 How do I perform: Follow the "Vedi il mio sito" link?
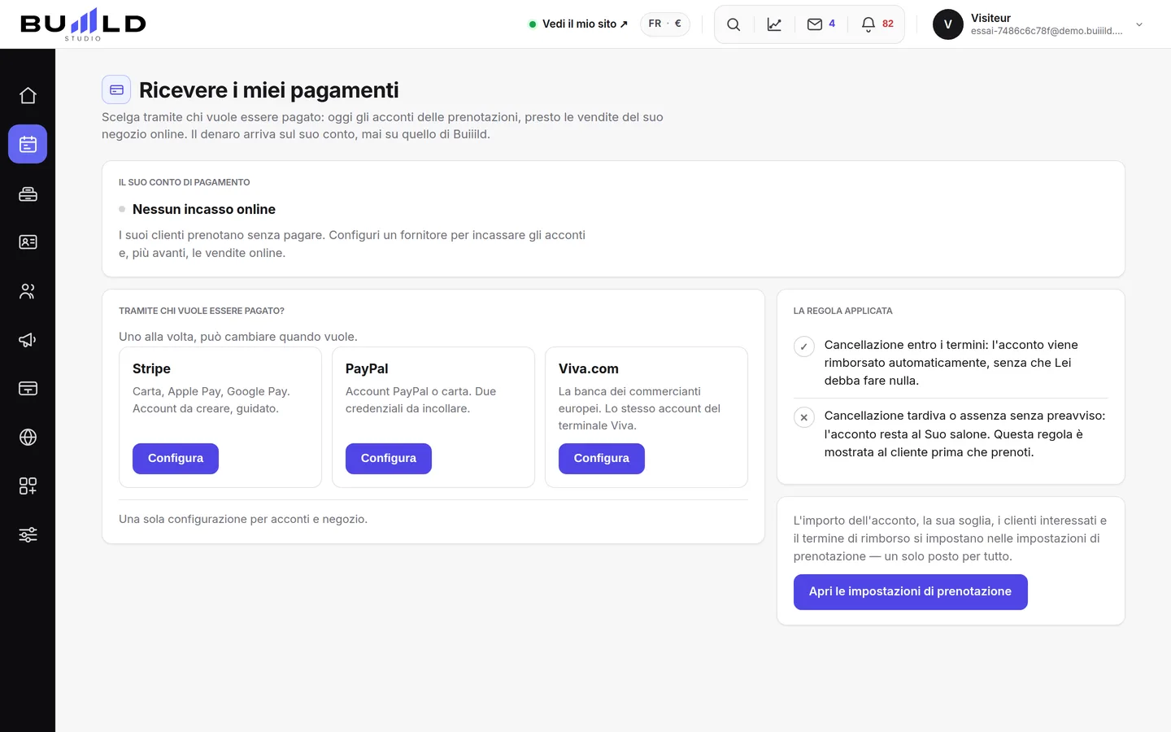pyautogui.click(x=578, y=24)
